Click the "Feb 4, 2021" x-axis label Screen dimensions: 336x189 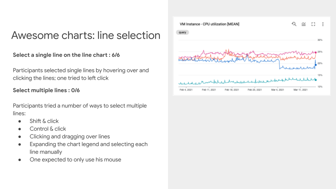186,90
